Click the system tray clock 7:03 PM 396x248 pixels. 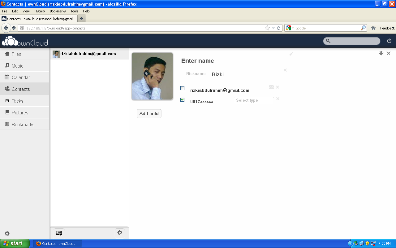click(x=385, y=244)
